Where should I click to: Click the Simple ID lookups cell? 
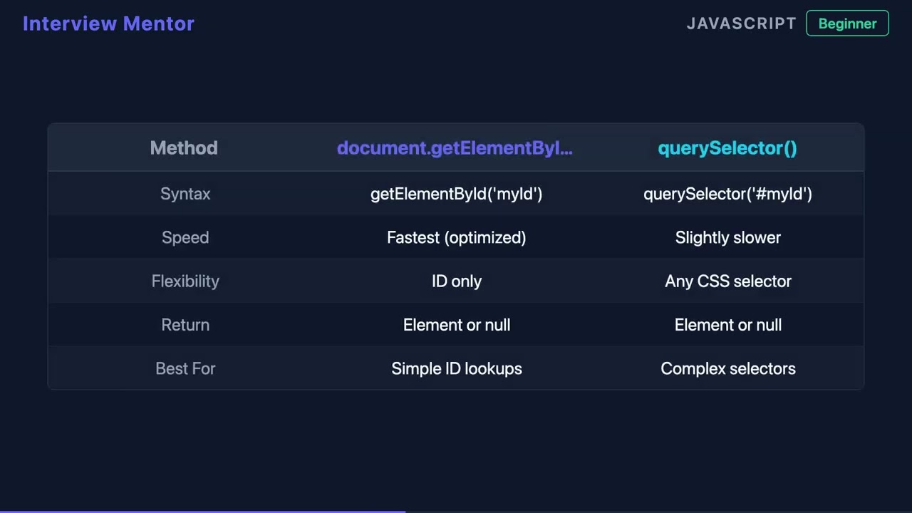coord(457,368)
